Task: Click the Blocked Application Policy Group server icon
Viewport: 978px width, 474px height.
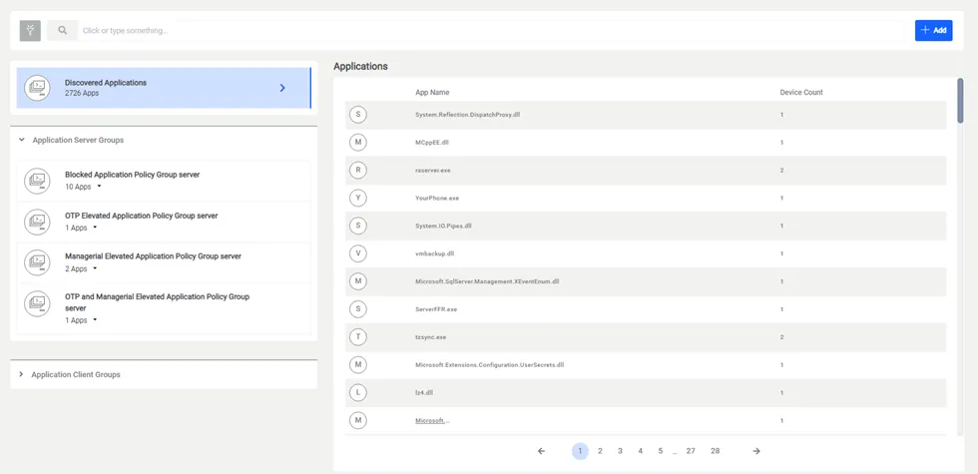Action: (x=38, y=181)
